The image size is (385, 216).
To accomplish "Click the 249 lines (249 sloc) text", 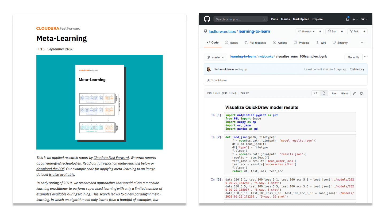I will (x=222, y=93).
